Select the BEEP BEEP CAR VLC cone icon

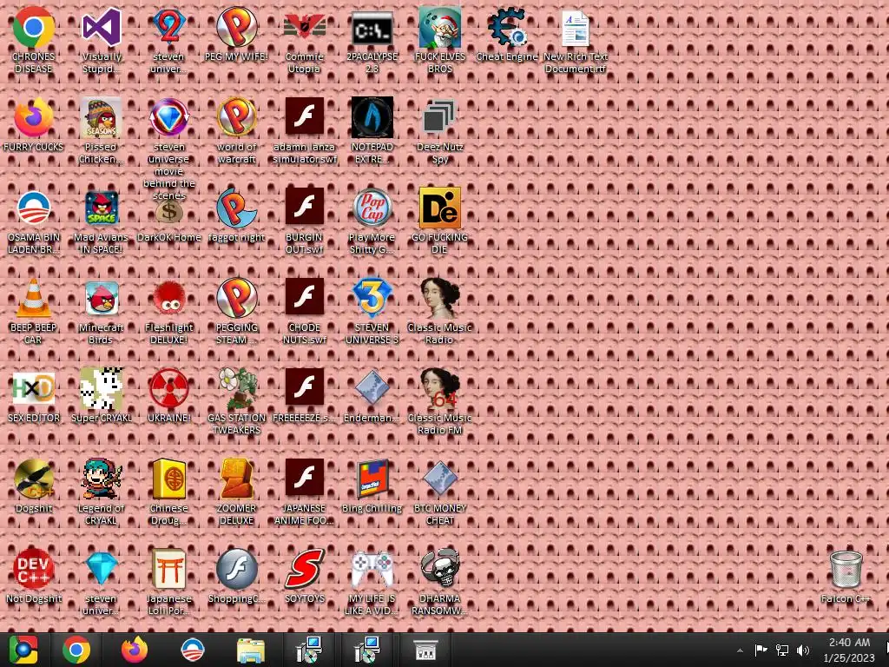pyautogui.click(x=34, y=311)
